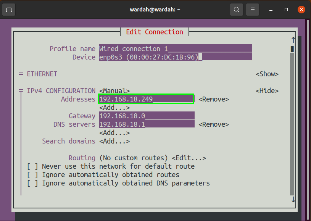This screenshot has height=221, width=311.
Task: Toggle Never use this network for default route
Action: pyautogui.click(x=32, y=166)
